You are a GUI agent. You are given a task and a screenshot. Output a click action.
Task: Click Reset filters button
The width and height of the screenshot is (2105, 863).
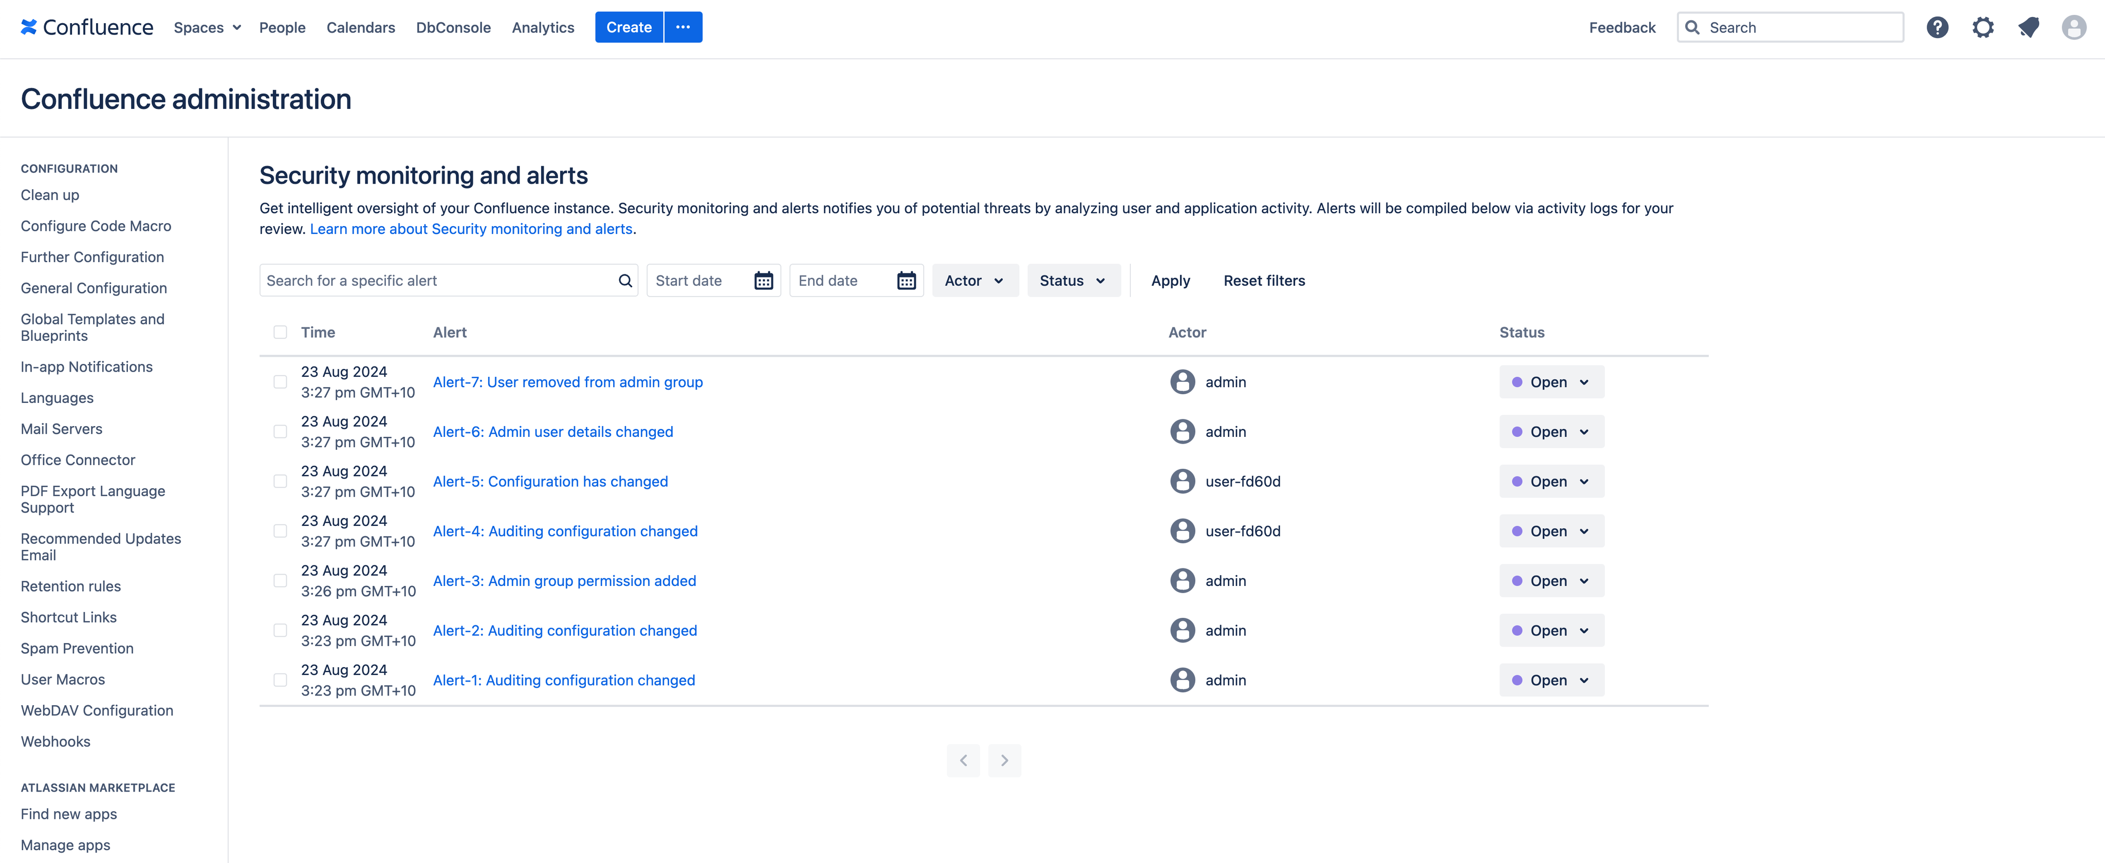click(x=1264, y=280)
